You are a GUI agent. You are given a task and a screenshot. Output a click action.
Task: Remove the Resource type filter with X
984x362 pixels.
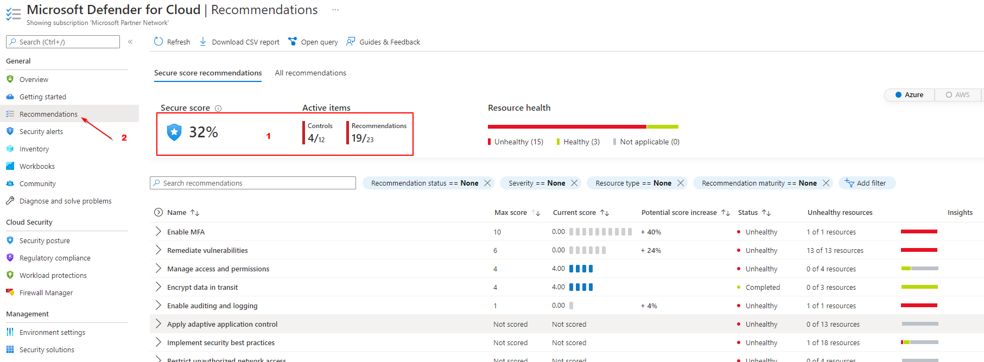point(681,183)
